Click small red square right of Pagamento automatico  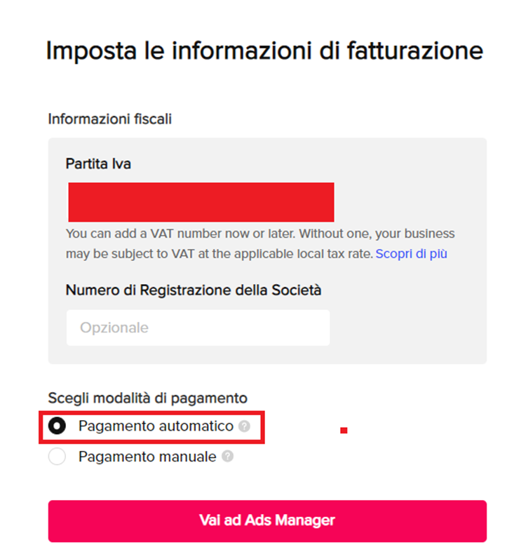344,431
